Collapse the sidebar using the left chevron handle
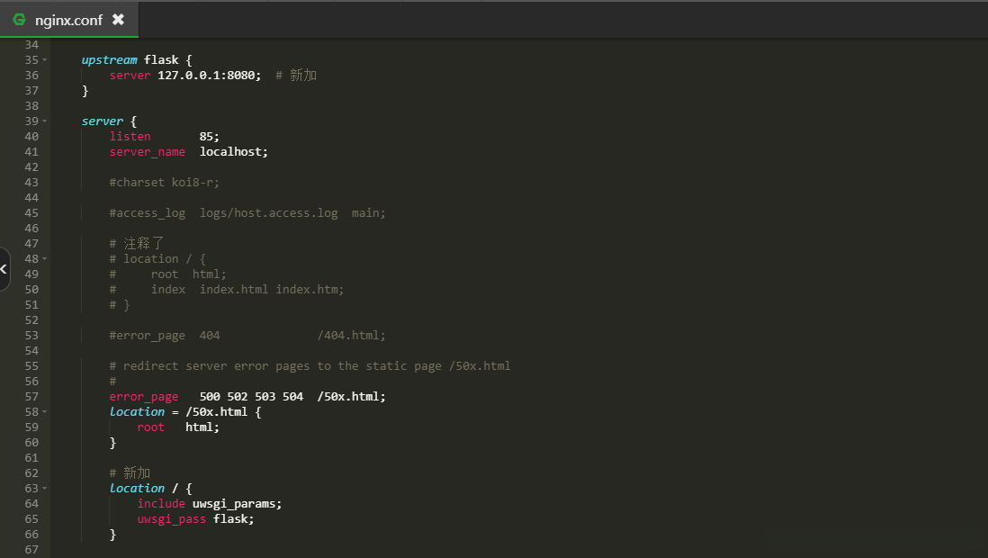The height and width of the screenshot is (558, 988). pyautogui.click(x=4, y=269)
